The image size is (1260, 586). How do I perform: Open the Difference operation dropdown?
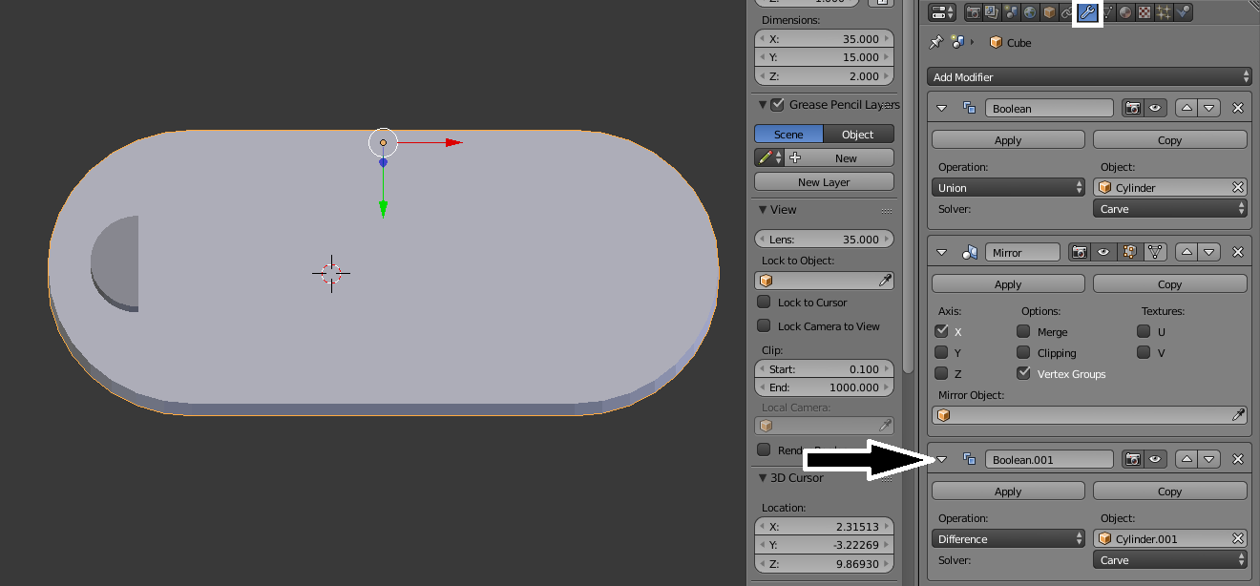(x=1008, y=539)
